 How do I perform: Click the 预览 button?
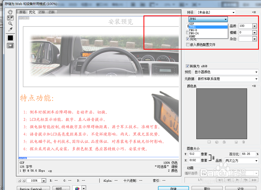point(61,188)
